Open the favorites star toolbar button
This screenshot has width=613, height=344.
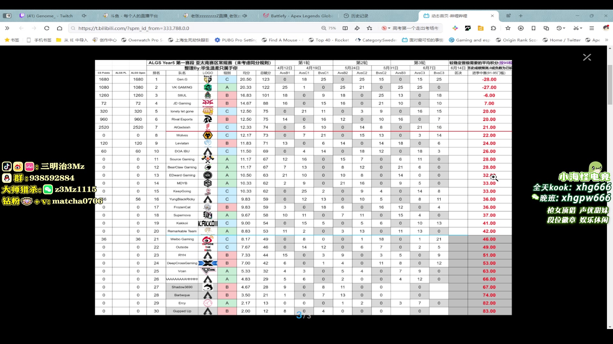(508, 28)
